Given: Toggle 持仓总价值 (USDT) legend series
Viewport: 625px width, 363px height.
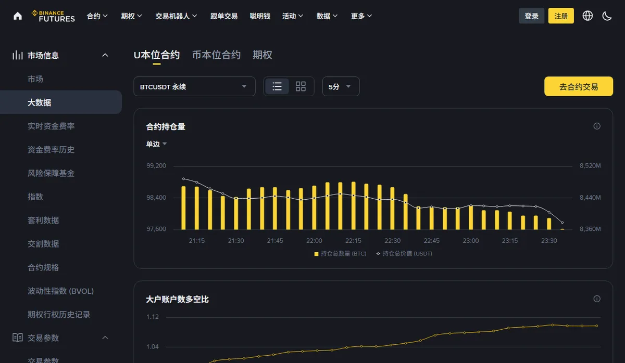Looking at the screenshot, I should point(404,254).
